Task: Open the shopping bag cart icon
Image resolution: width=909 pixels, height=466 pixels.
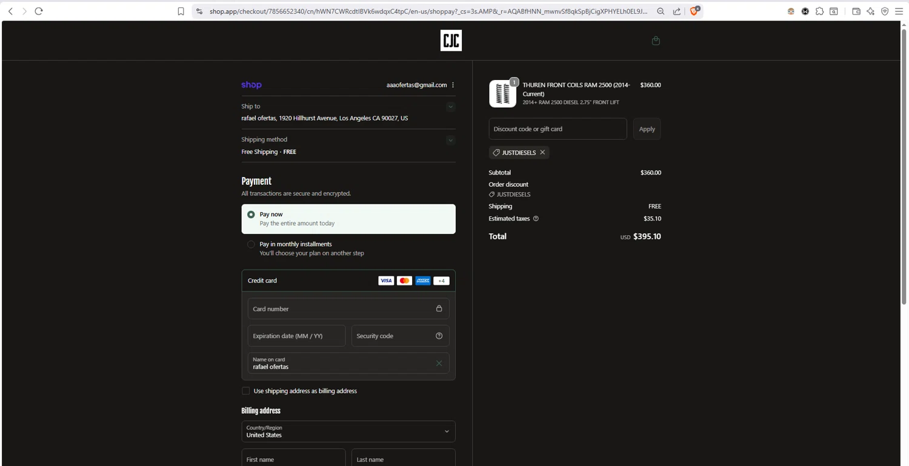Action: (656, 41)
